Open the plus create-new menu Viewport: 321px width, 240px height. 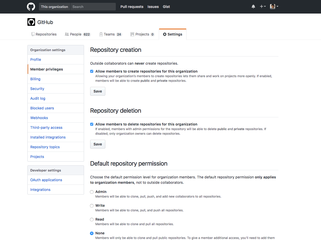[263, 7]
